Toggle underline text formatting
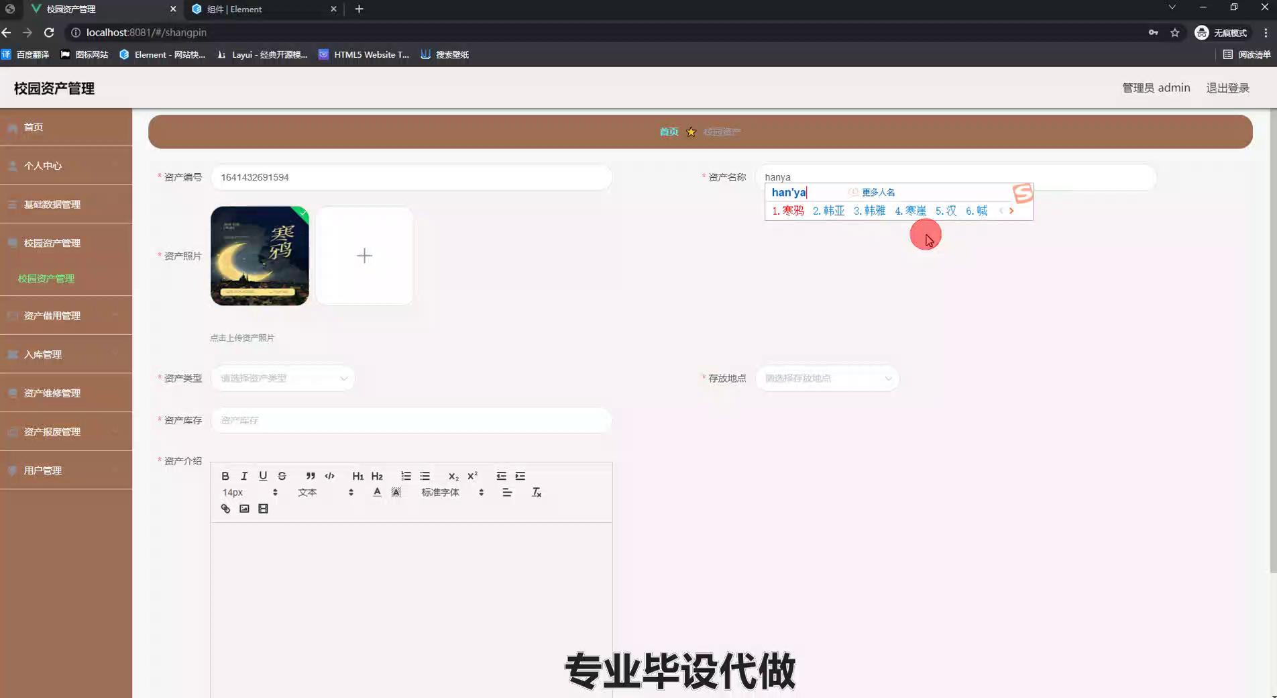Image resolution: width=1277 pixels, height=698 pixels. 263,476
